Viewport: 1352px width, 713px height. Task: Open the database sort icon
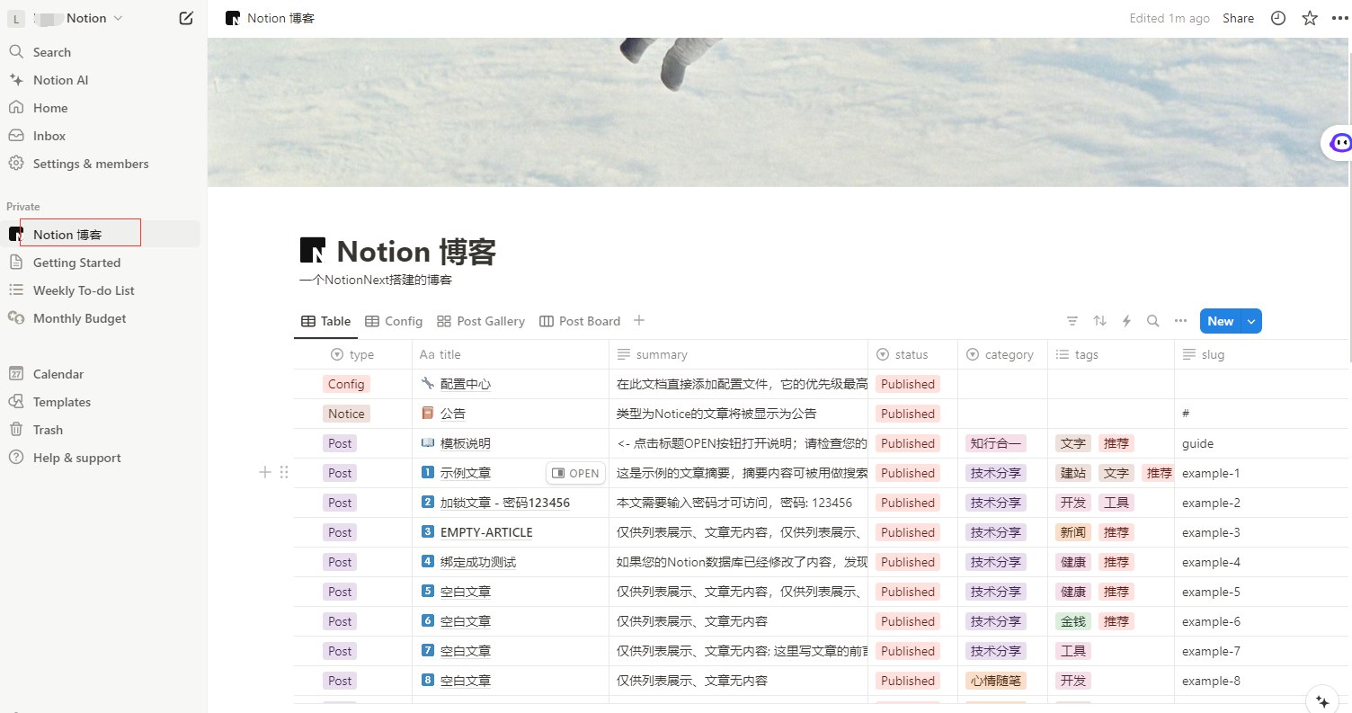1099,321
